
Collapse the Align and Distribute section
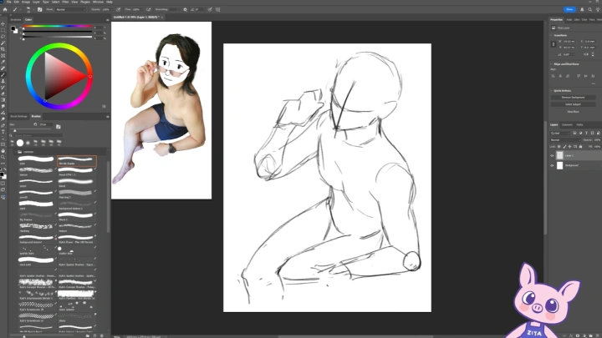[x=551, y=64]
